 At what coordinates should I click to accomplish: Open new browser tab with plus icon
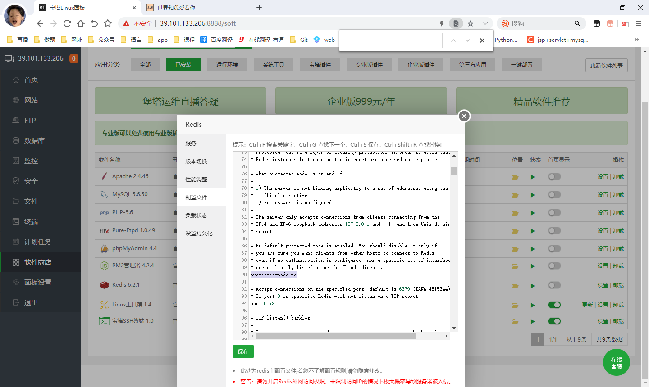pyautogui.click(x=259, y=8)
